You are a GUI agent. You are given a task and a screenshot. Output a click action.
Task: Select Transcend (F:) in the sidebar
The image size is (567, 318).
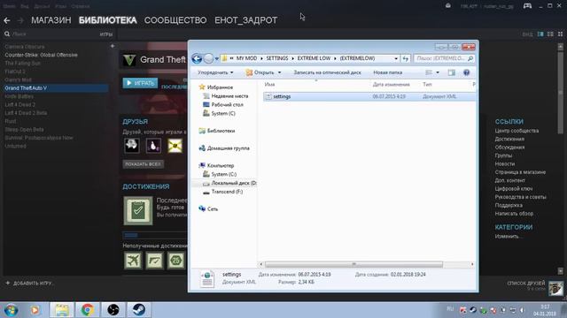point(222,192)
